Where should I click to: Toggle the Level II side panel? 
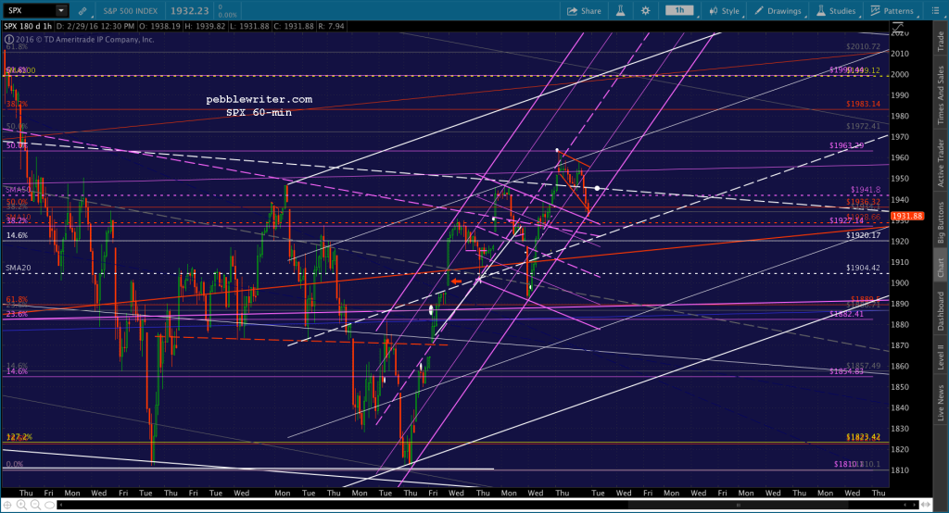(941, 357)
